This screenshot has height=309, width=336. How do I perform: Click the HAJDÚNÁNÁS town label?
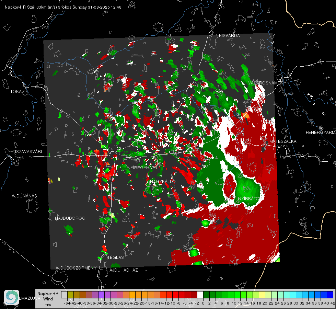click(23, 196)
